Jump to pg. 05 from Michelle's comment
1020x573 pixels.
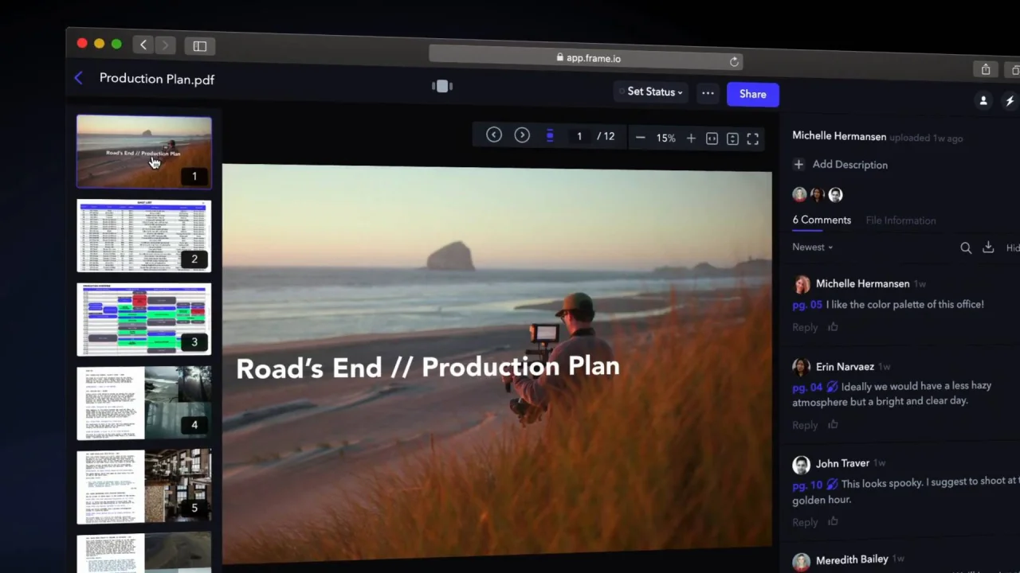tap(806, 304)
